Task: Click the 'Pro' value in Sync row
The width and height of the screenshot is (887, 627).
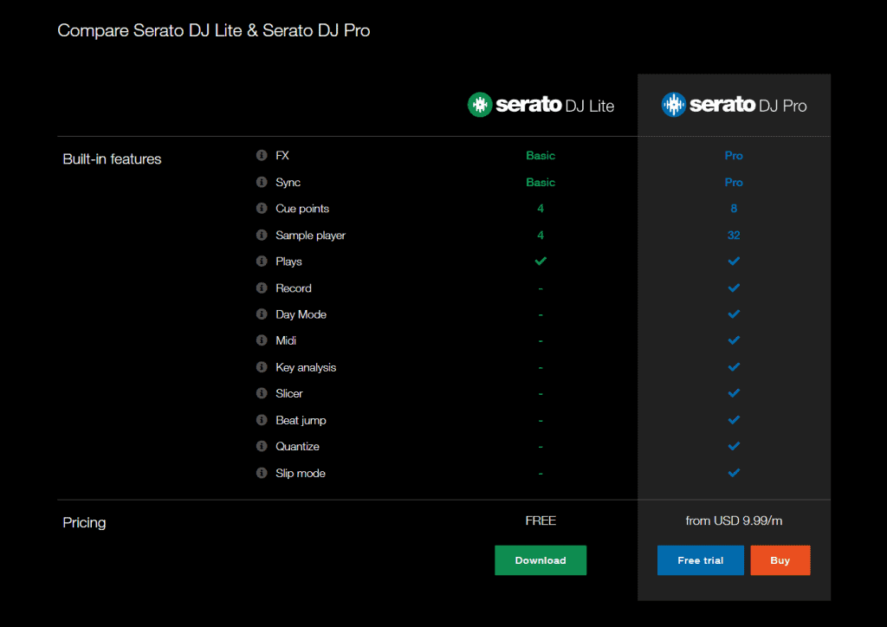Action: point(734,182)
